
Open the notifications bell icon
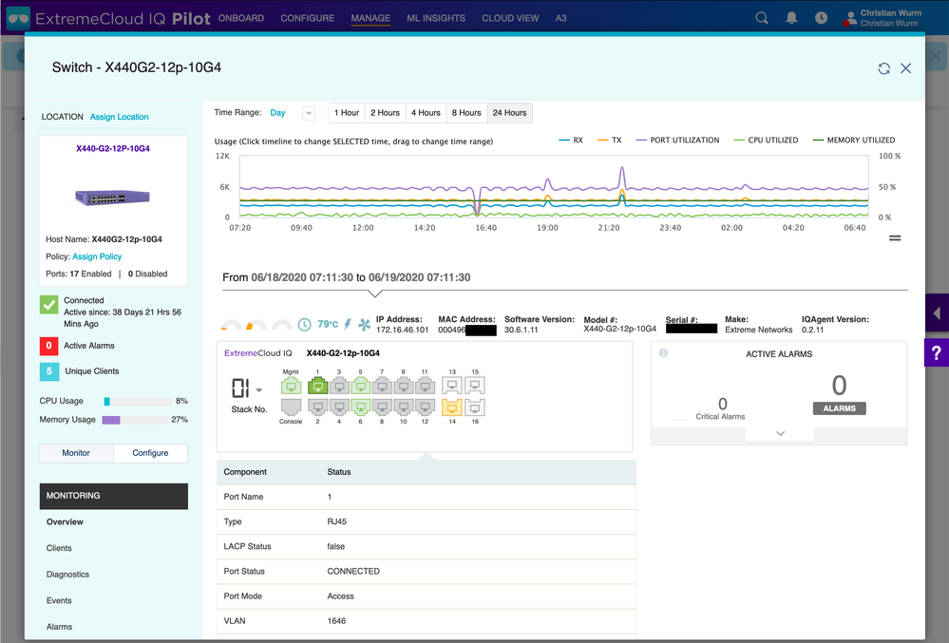(x=791, y=18)
